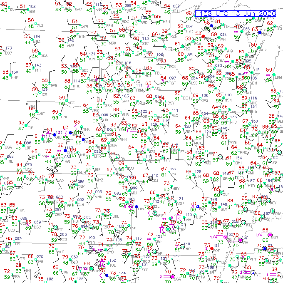The image size is (283, 283).
Task: Click the circled station marker at UNO
Action: [182, 246]
